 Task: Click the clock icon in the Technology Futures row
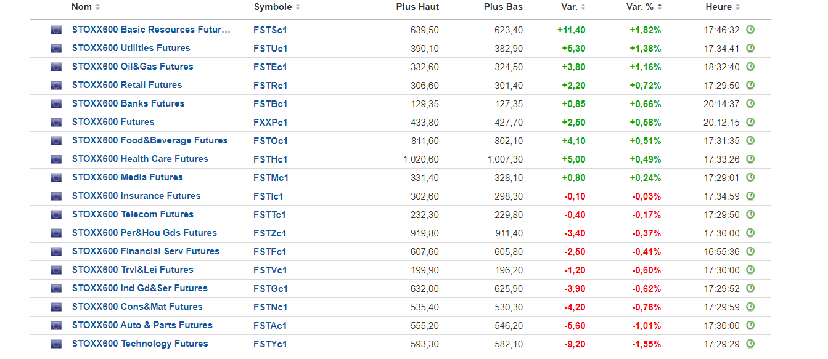(x=750, y=344)
